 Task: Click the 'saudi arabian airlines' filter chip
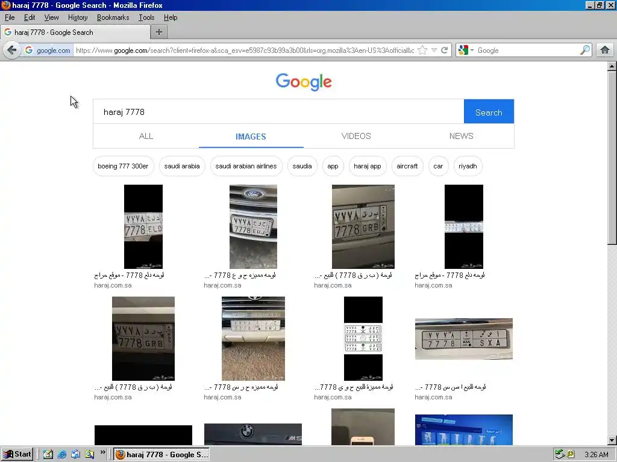click(x=246, y=166)
